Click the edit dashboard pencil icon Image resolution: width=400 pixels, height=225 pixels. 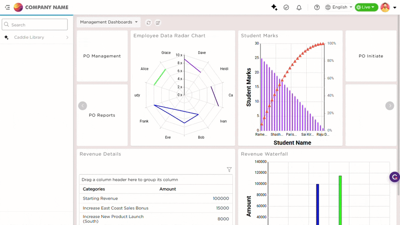tap(158, 22)
